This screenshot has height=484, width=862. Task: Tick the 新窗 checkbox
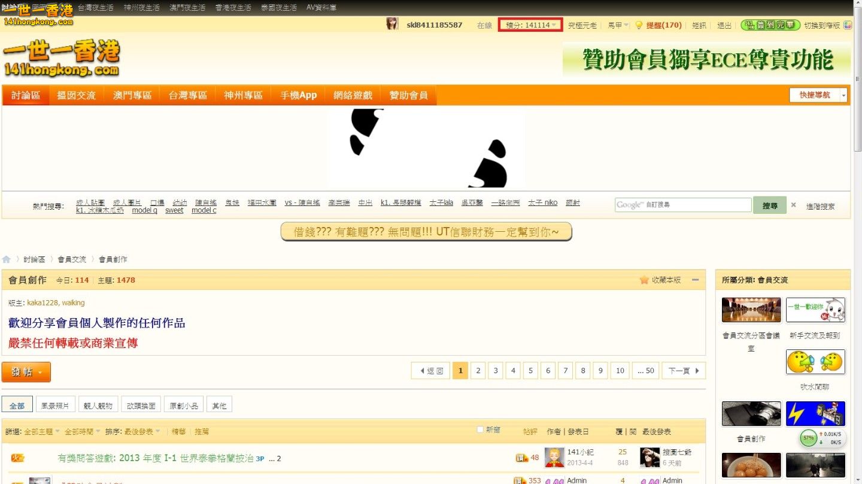(x=480, y=429)
